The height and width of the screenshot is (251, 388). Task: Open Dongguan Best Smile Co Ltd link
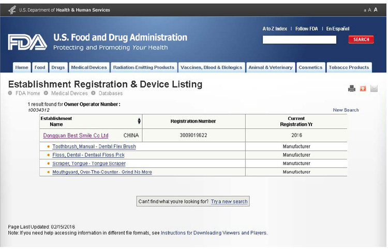pyautogui.click(x=76, y=136)
